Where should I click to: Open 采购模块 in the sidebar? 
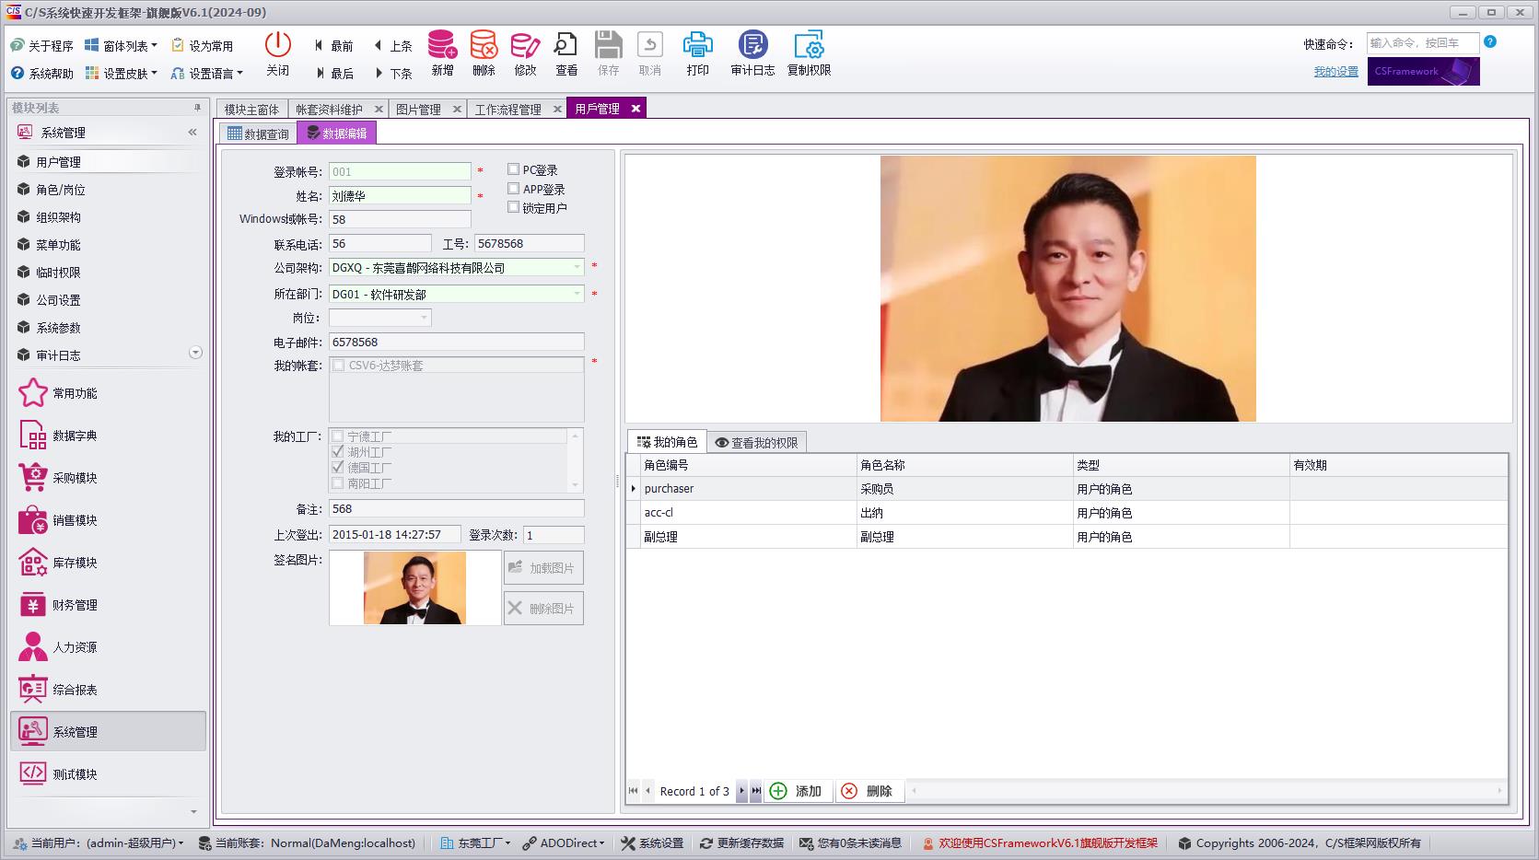75,478
